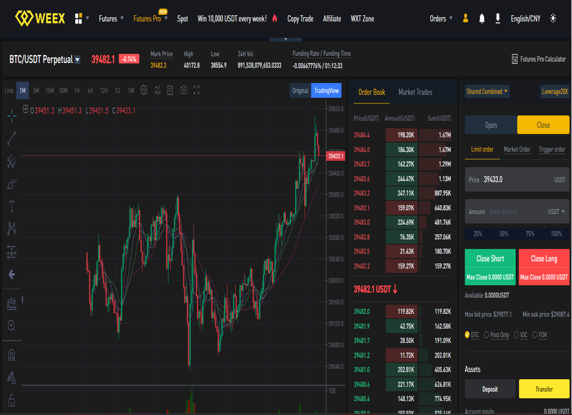This screenshot has height=415, width=572.
Task: Open the Amount USDT unit dropdown
Action: point(557,211)
